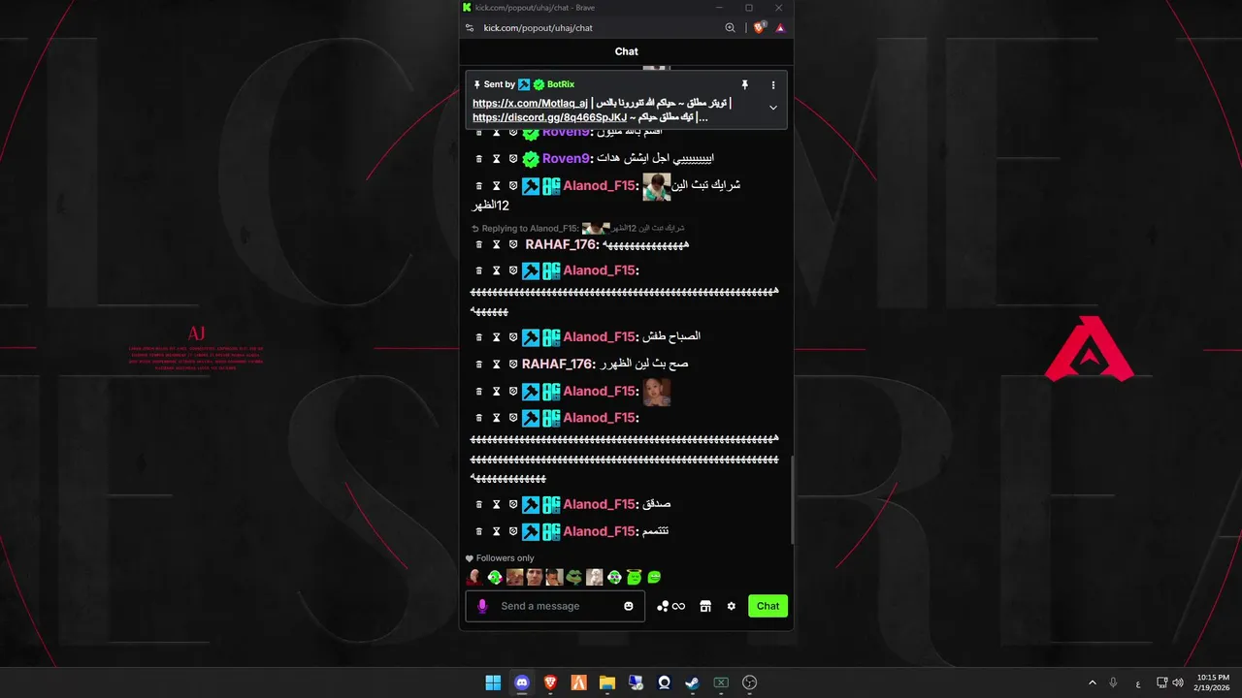Screen dimensions: 1242x698
Task: Ban Roven9 using shield icon on 'هدات' message
Action: pyautogui.click(x=513, y=158)
